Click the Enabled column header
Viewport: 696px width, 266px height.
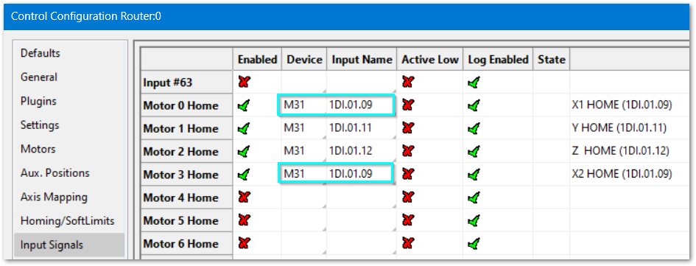point(257,60)
